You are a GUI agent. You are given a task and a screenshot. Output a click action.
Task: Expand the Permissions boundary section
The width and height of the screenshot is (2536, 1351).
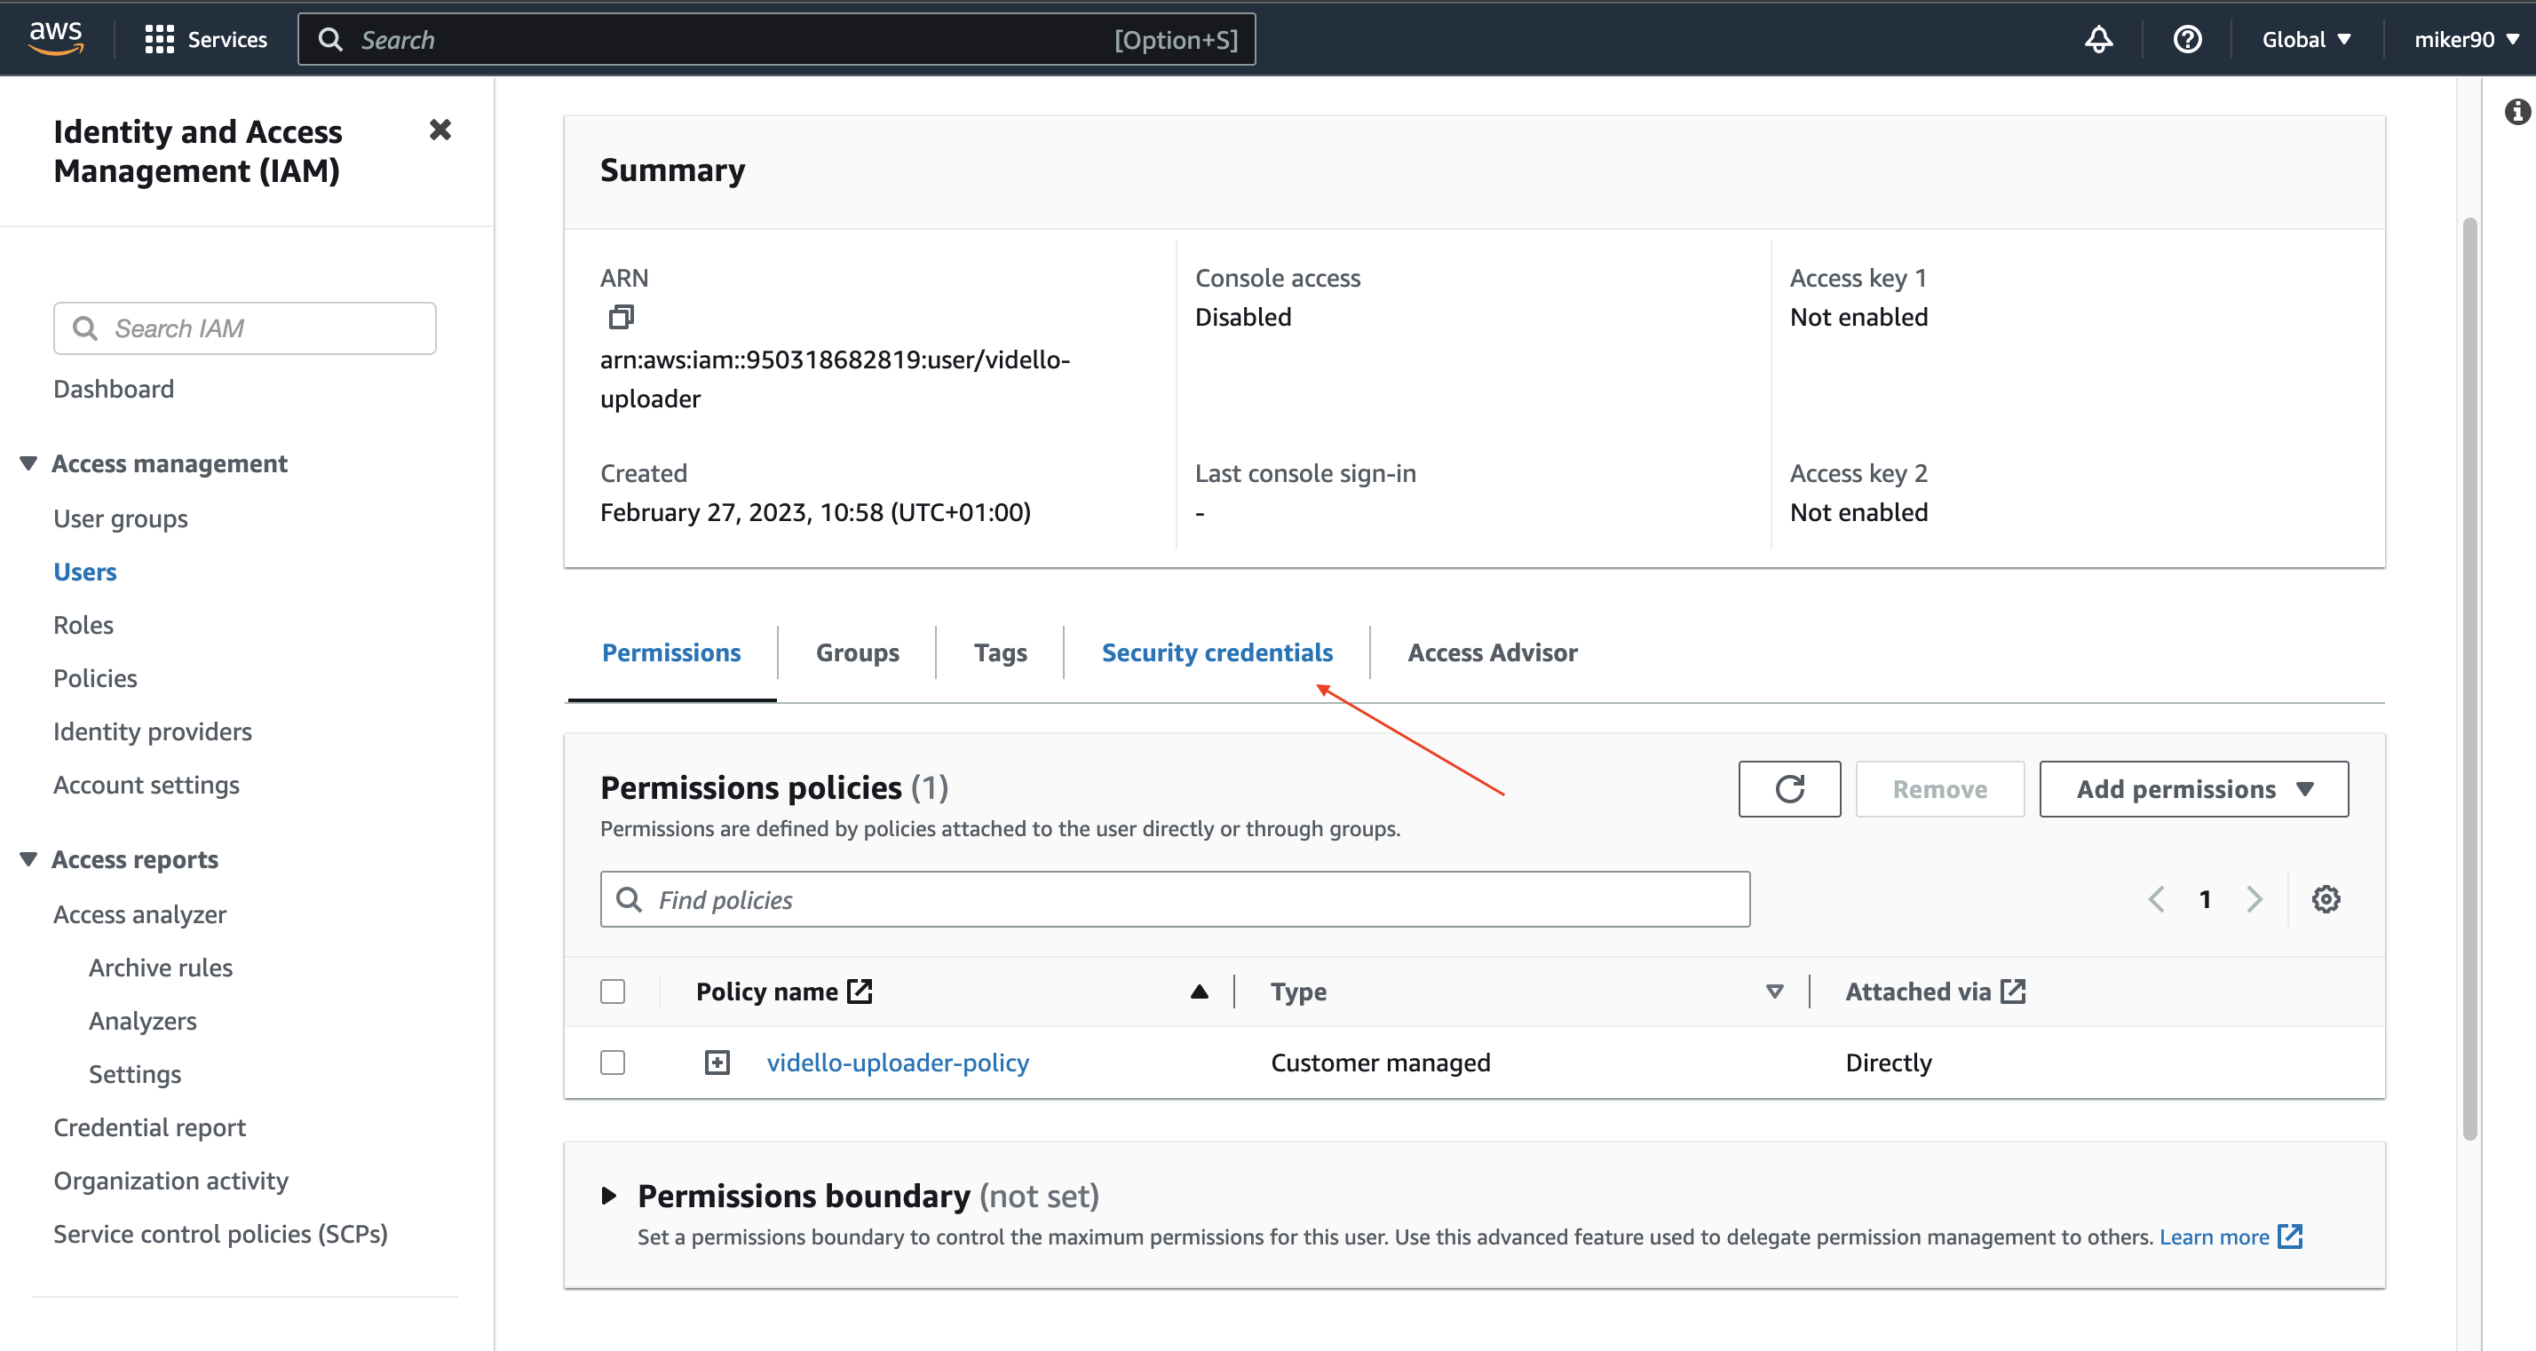tap(608, 1196)
